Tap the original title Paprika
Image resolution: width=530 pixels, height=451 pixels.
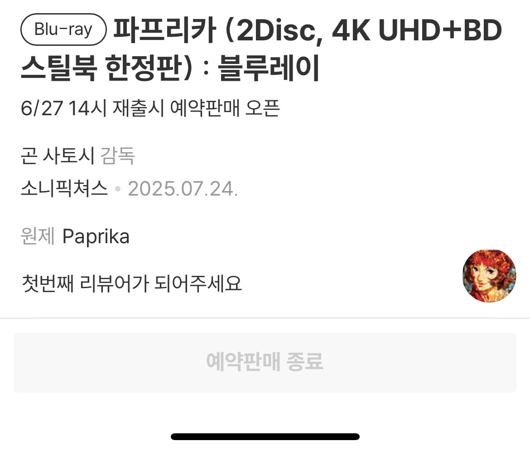coord(96,237)
